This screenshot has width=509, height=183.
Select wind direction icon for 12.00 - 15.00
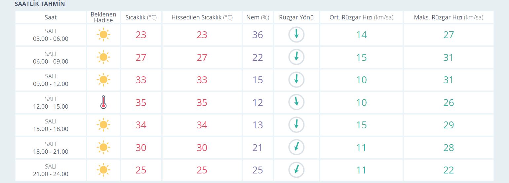pyautogui.click(x=296, y=102)
